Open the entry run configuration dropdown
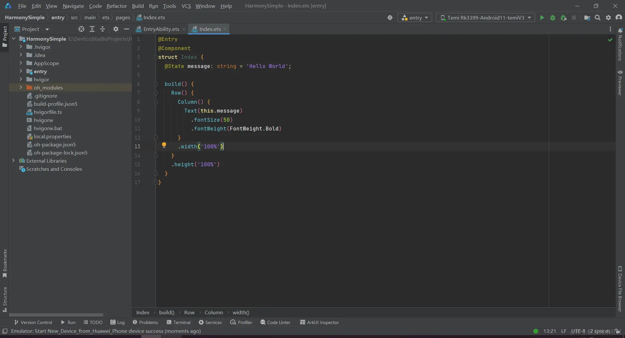Viewport: 625px width, 338px height. (x=415, y=18)
